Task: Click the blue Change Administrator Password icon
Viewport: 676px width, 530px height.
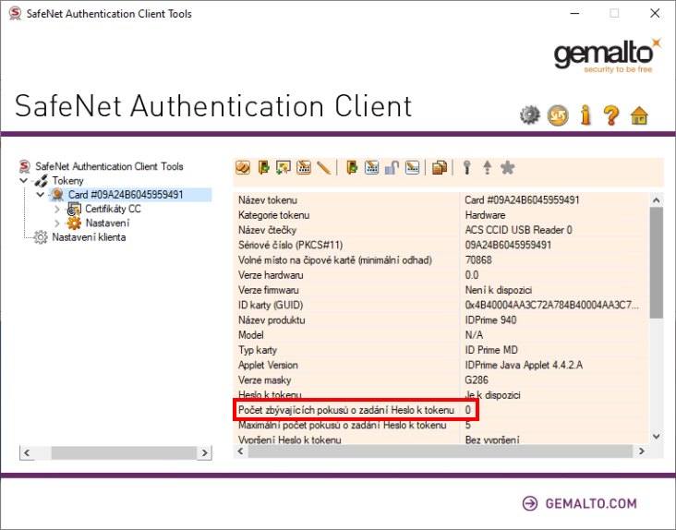Action: point(371,167)
